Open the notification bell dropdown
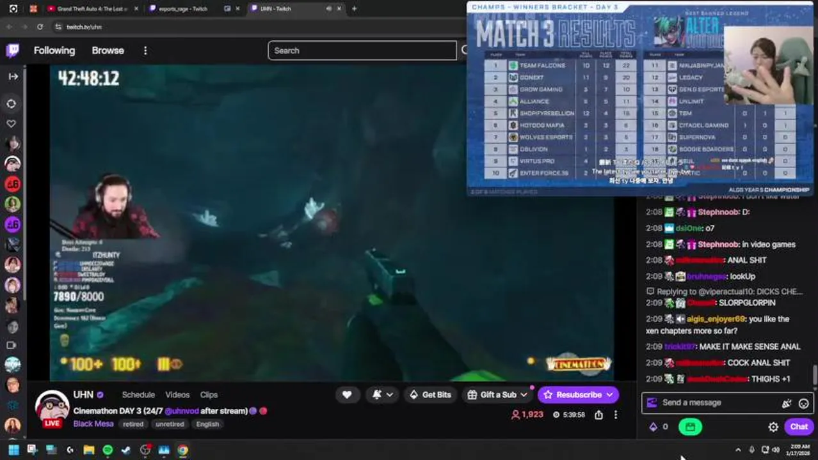 pyautogui.click(x=382, y=395)
